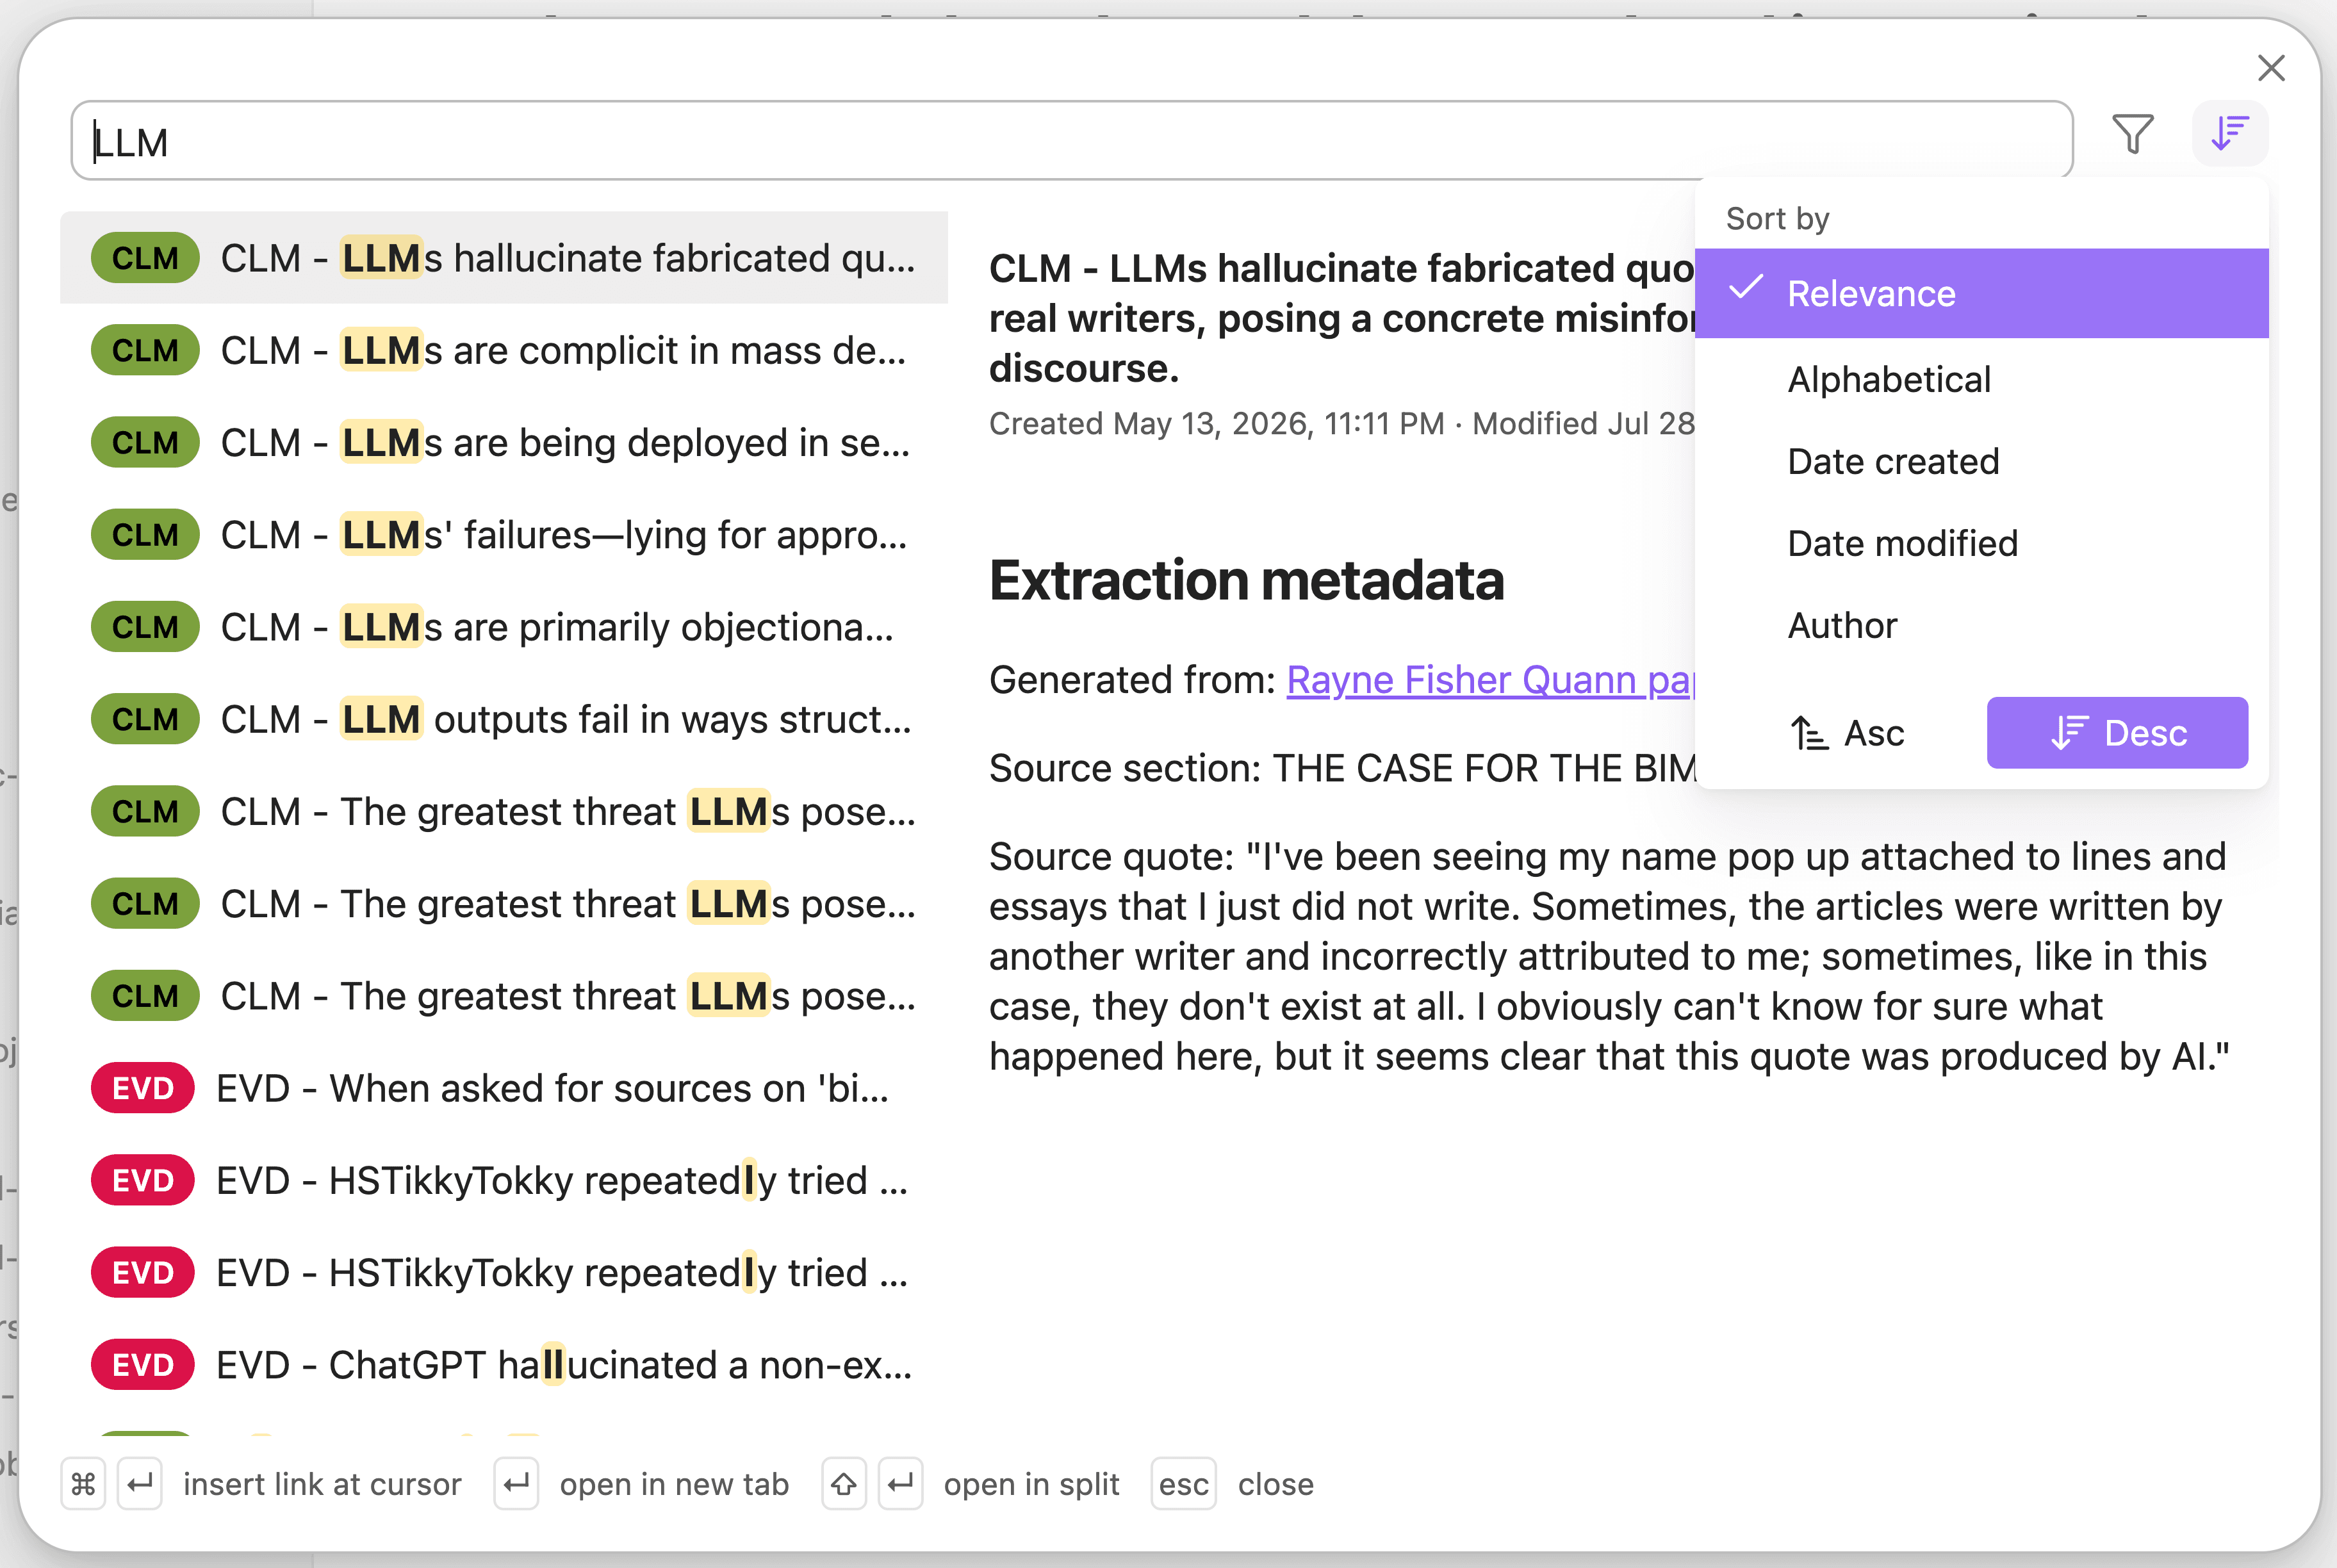Viewport: 2337px width, 1568px height.
Task: Open result 'LLMs hallucinate fabricated qu...'
Action: pyautogui.click(x=504, y=258)
